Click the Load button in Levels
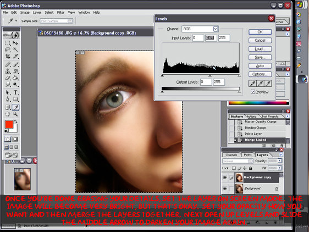 [x=260, y=49]
